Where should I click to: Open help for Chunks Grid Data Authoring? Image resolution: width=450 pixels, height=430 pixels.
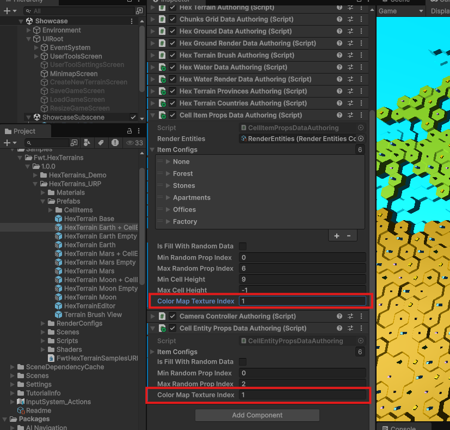340,19
